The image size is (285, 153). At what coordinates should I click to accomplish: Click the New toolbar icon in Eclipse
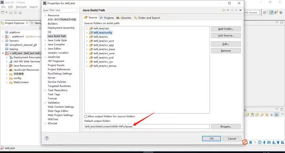[3, 12]
